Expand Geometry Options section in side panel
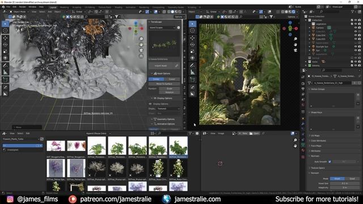 point(163,119)
